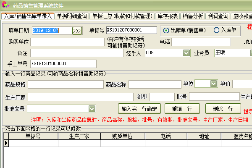Expand the 经手人 dropdown list
Viewport: 252px width, 168px height.
pos(186,53)
